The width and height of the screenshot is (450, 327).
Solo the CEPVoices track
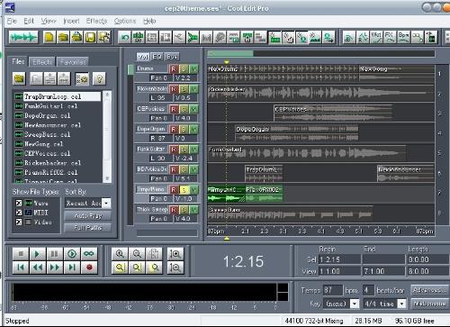pos(184,109)
